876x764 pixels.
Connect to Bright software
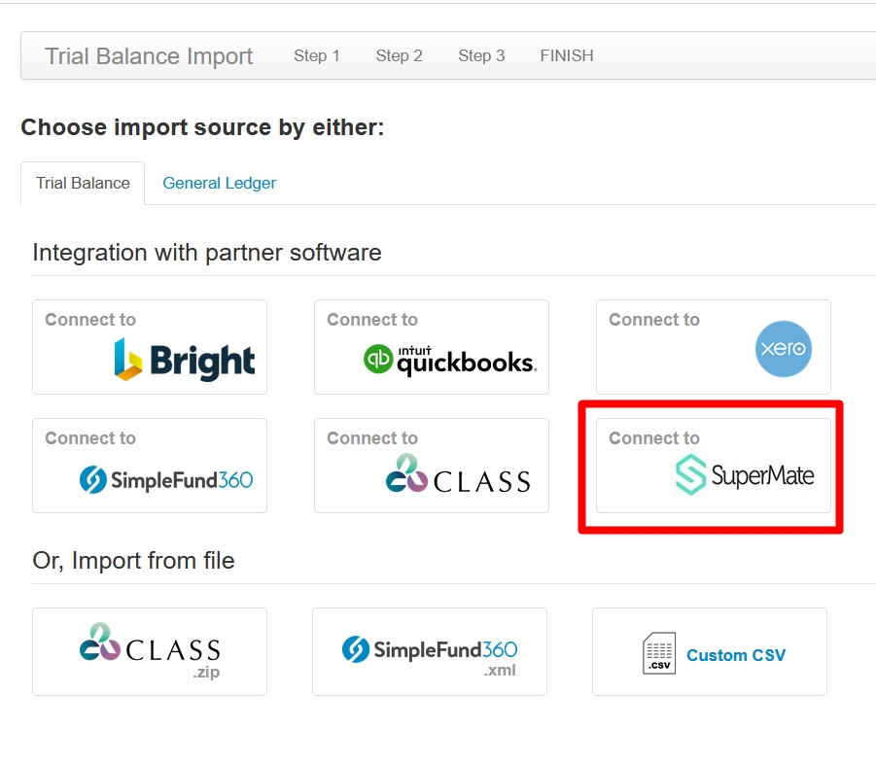point(150,347)
